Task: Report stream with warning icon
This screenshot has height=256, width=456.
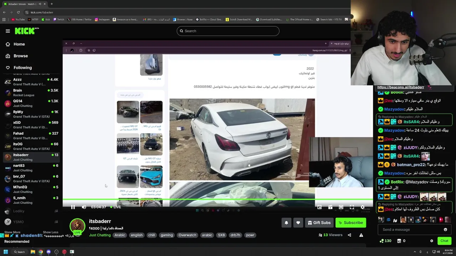Action: 361,235
